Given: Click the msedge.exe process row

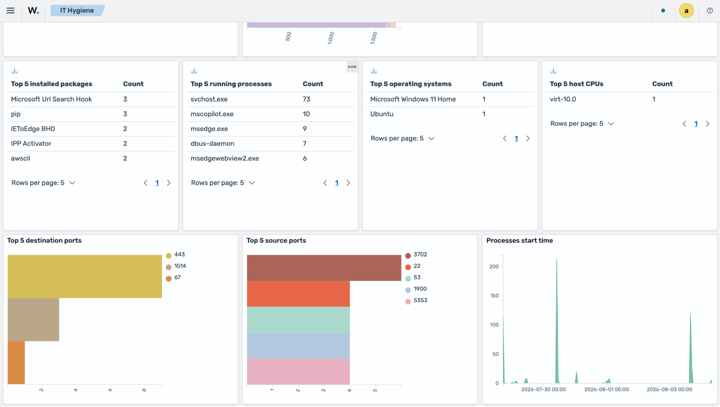Looking at the screenshot, I should 270,129.
